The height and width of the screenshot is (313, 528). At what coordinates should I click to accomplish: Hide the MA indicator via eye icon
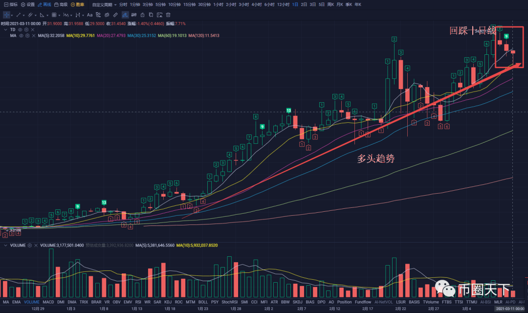tap(20, 36)
